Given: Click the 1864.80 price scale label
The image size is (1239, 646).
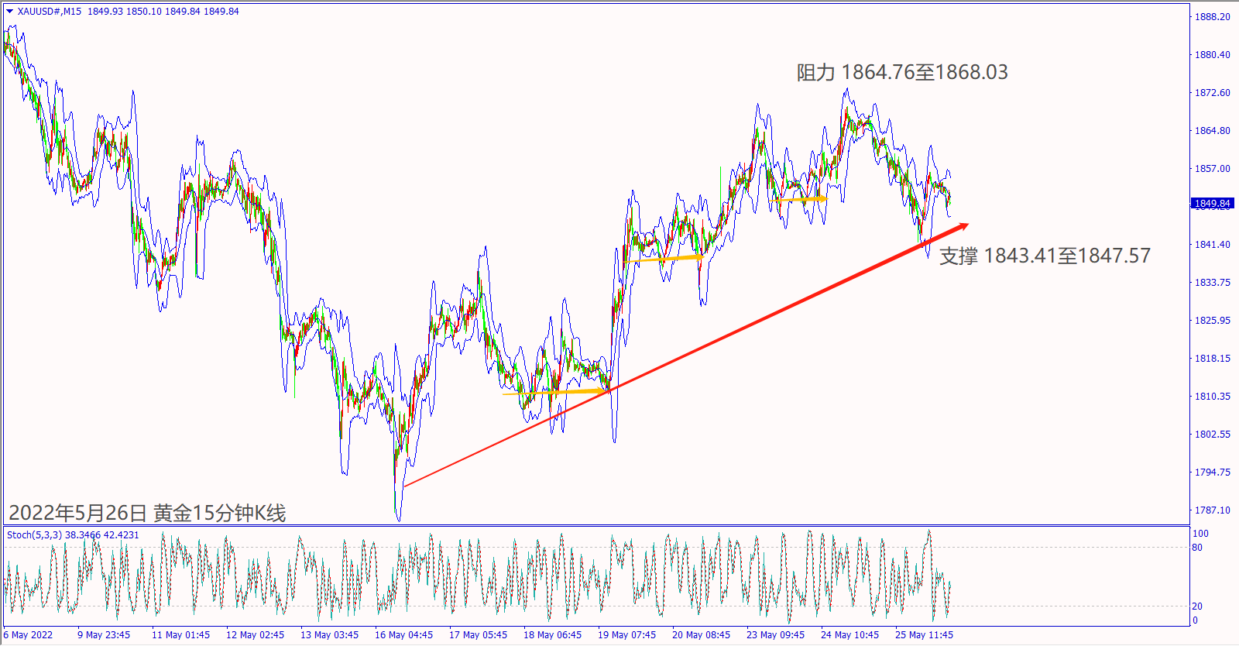Looking at the screenshot, I should pyautogui.click(x=1212, y=131).
